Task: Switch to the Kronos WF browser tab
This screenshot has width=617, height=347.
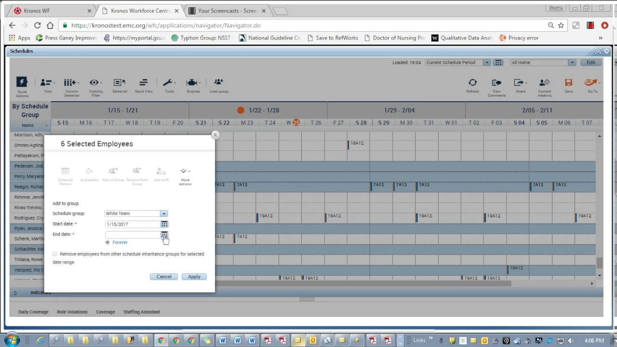Action: tap(53, 11)
